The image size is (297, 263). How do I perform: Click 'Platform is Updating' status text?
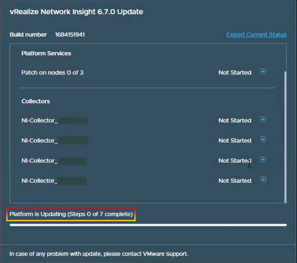click(x=71, y=214)
